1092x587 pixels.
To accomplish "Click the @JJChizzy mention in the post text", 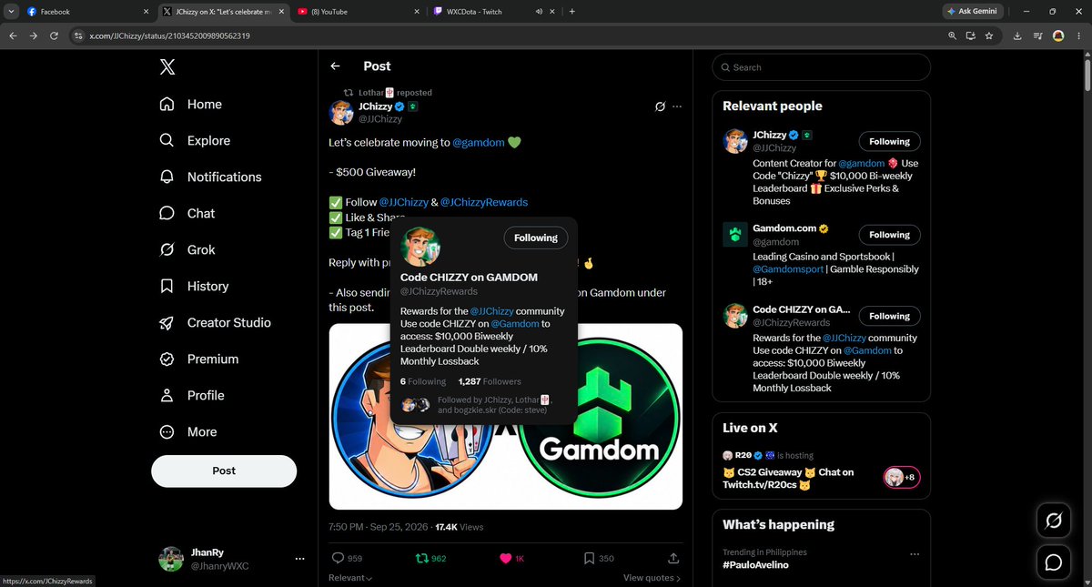I will pyautogui.click(x=403, y=202).
